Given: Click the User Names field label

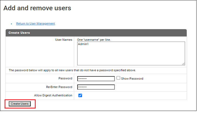Looking at the screenshot, I should click(63, 40).
